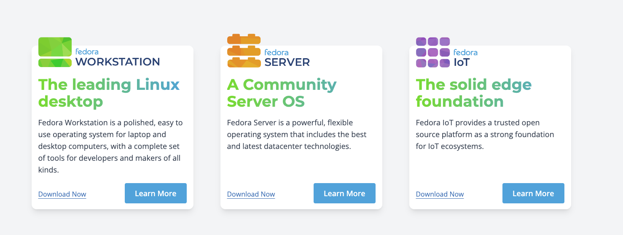Screen dimensions: 623x235
Task: Learn more about Fedora Workstation
Action: [x=156, y=193]
